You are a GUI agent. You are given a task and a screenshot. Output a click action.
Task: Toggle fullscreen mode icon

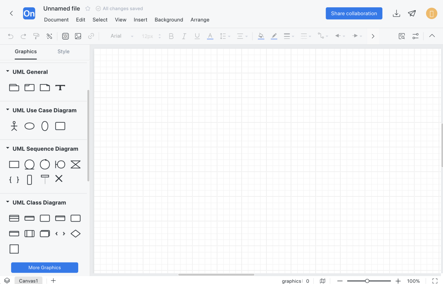[435, 281]
